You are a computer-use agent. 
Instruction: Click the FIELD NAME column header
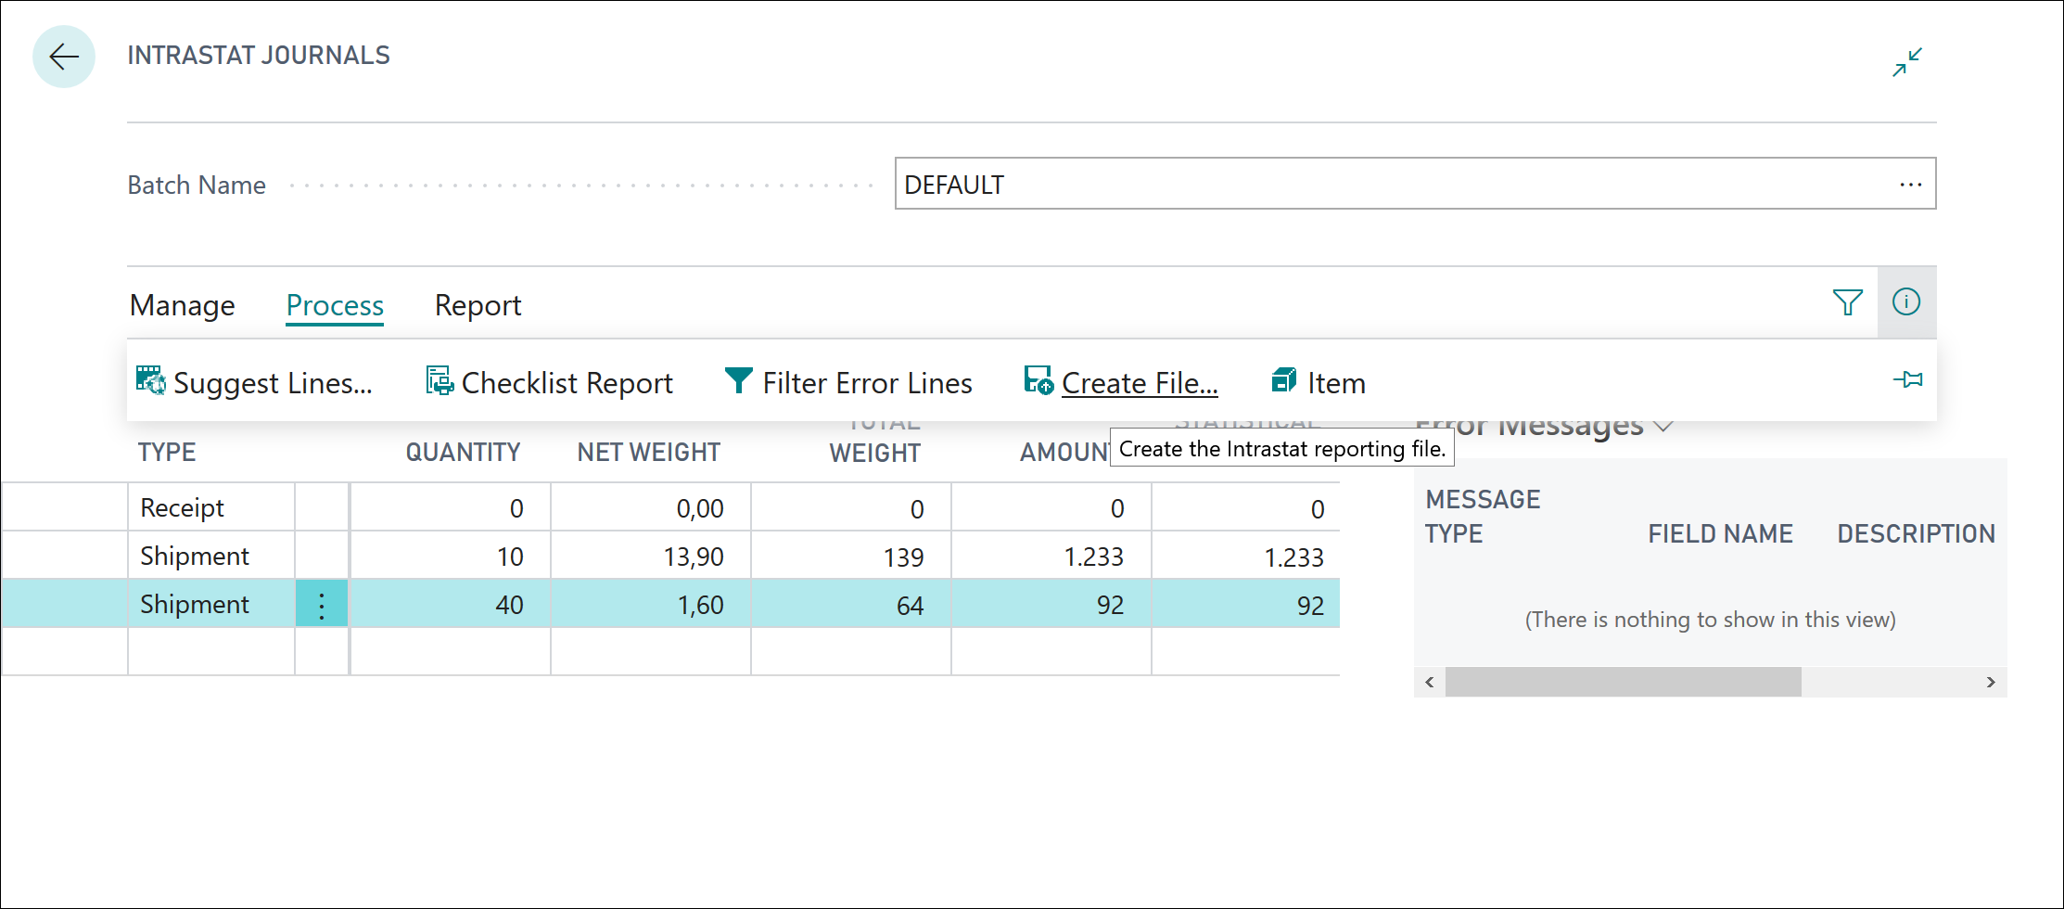1720,533
